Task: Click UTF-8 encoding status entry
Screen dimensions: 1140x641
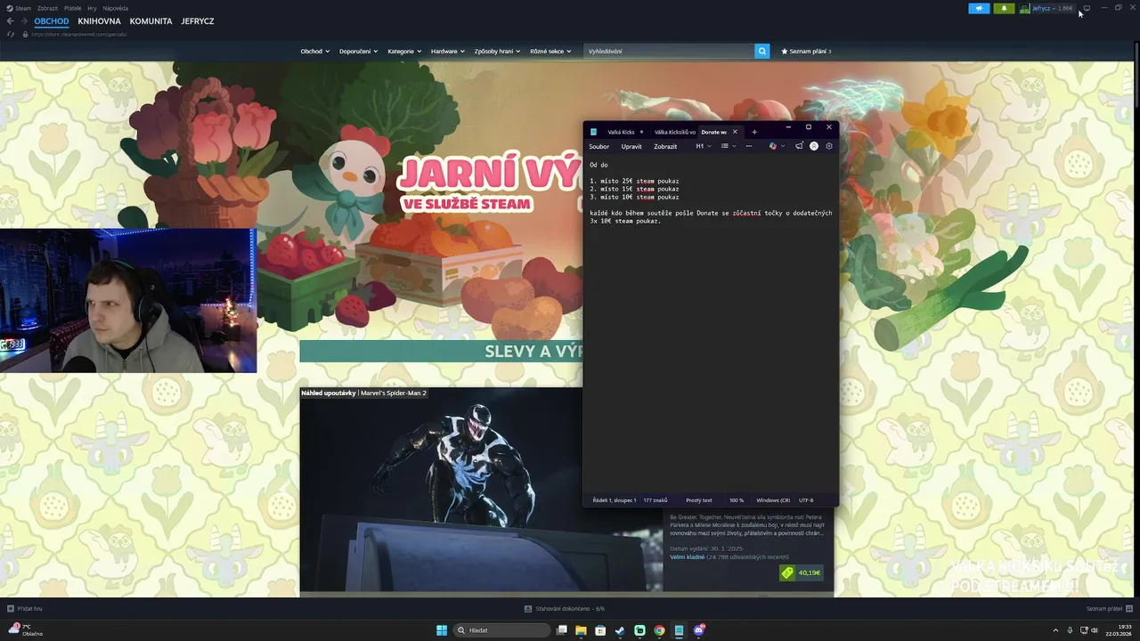Action: (806, 500)
